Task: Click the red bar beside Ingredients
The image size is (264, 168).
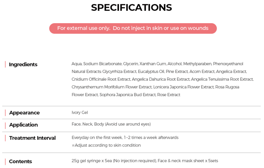Action: pyautogui.click(x=5, y=64)
